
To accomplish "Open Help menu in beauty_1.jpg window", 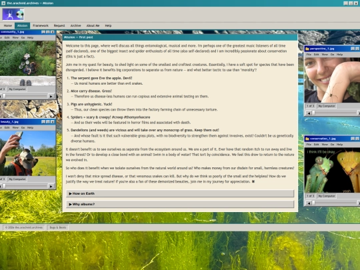I will click(x=30, y=127).
